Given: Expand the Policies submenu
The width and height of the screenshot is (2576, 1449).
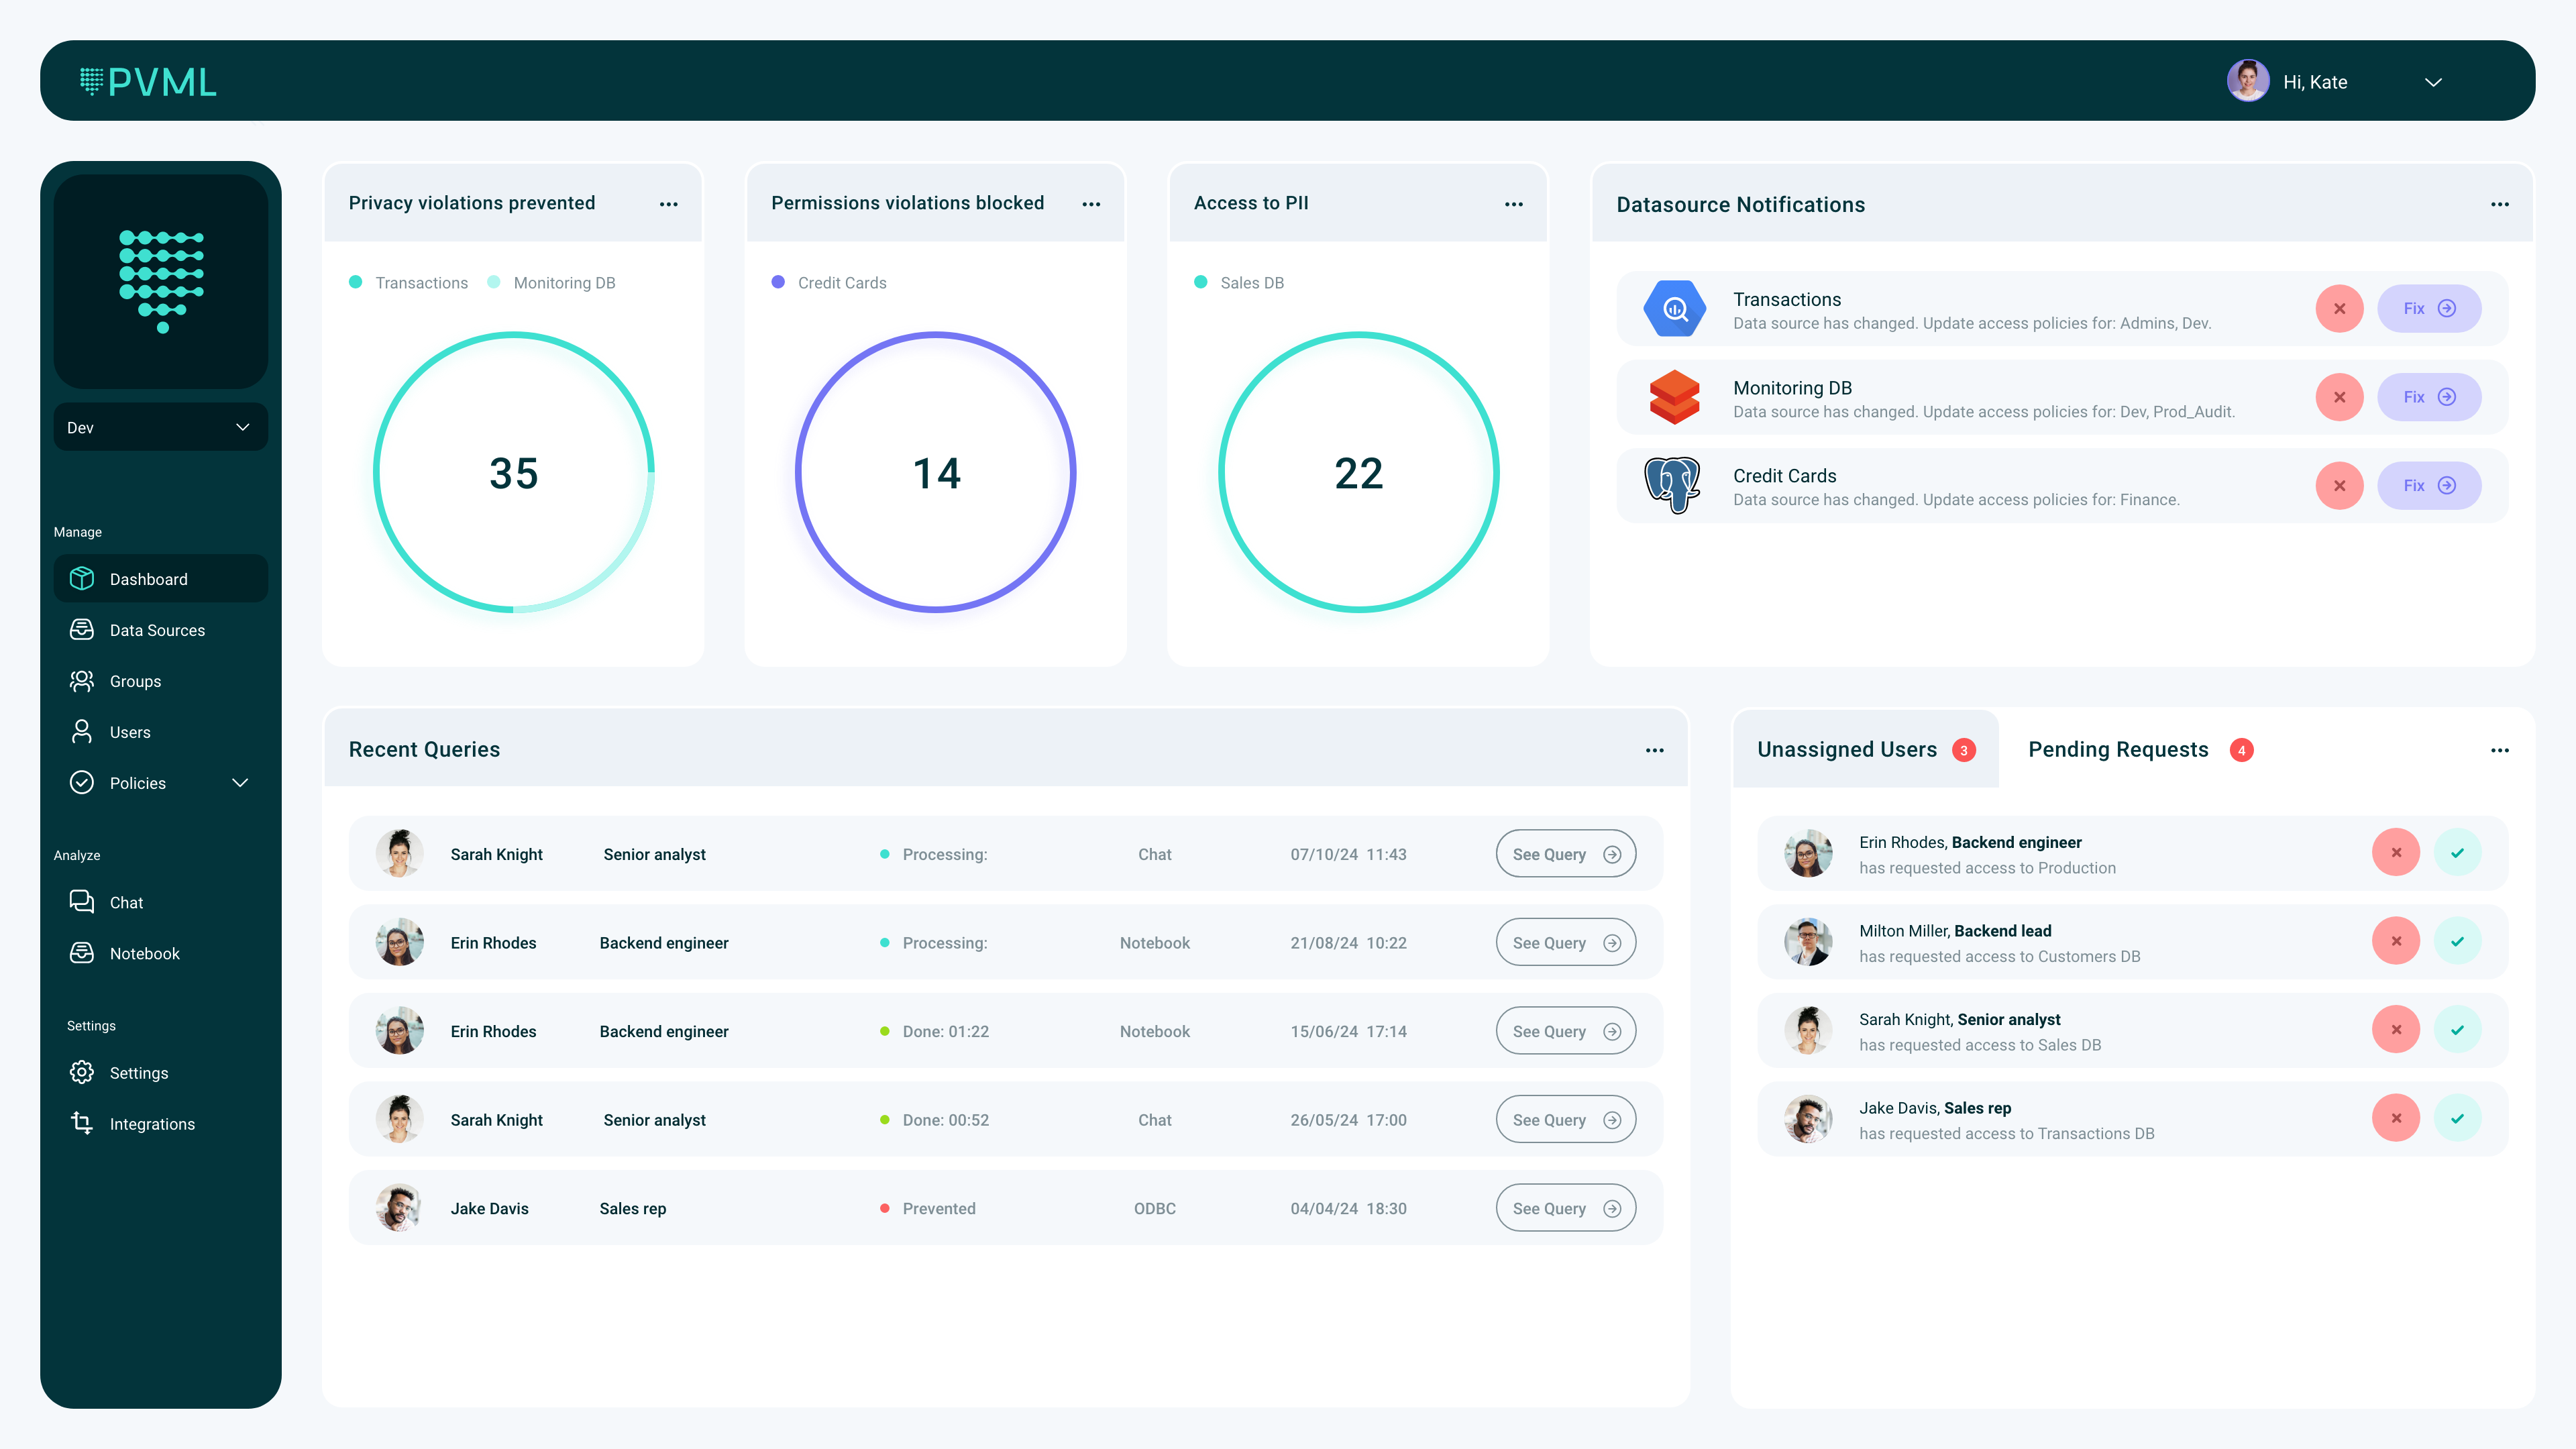Looking at the screenshot, I should point(239,783).
